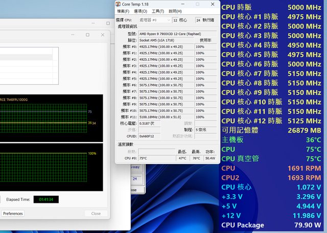This screenshot has height=233, width=327.
Task: Maximize the Core Temp window
Action: (197, 4)
